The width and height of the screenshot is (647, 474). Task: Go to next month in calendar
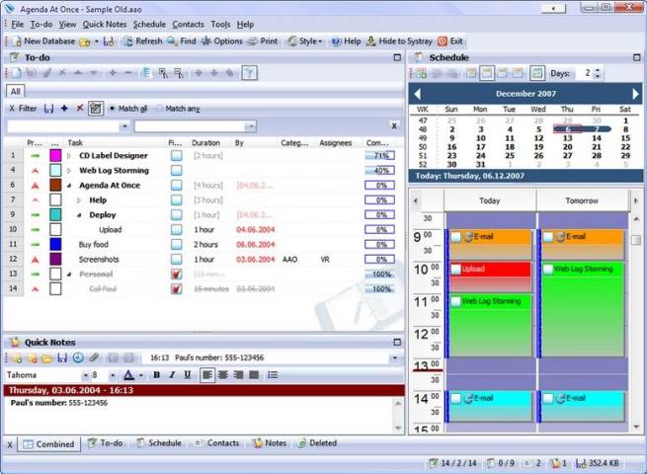(x=635, y=94)
